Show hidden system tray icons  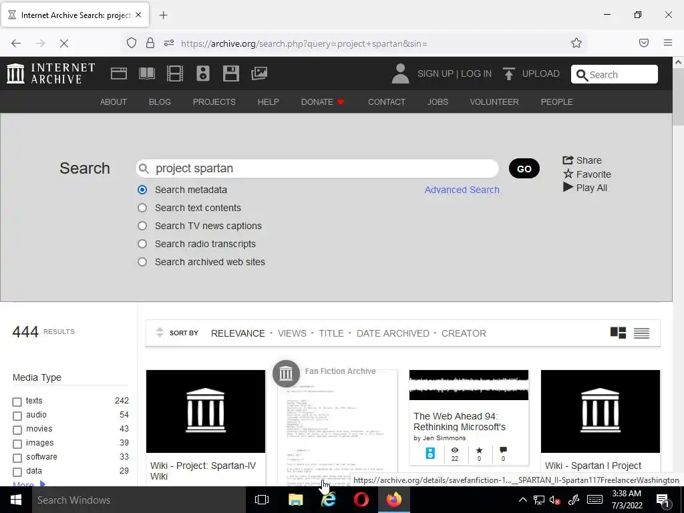tap(522, 500)
